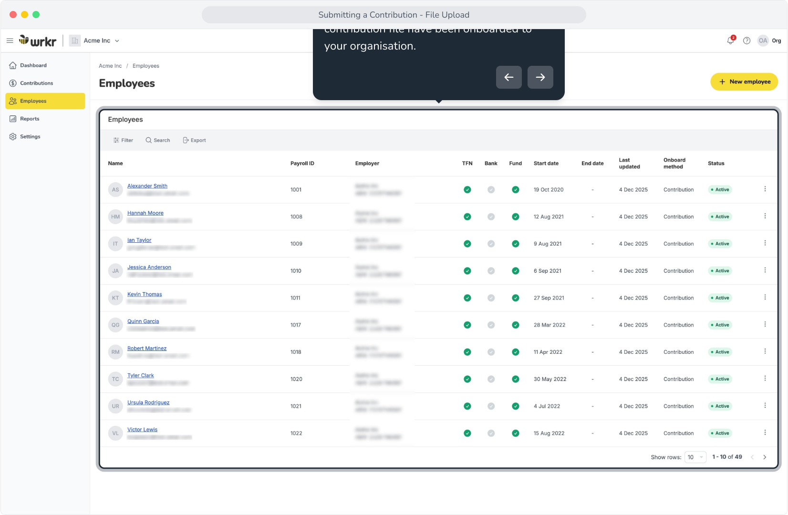The width and height of the screenshot is (788, 515).
Task: Export the employees list
Action: tap(195, 140)
